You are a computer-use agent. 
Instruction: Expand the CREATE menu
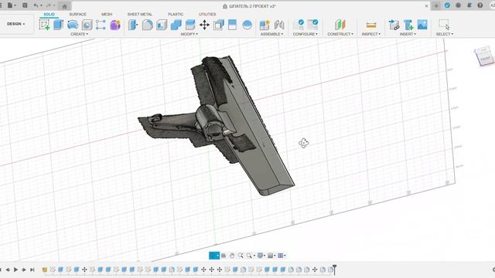(79, 34)
